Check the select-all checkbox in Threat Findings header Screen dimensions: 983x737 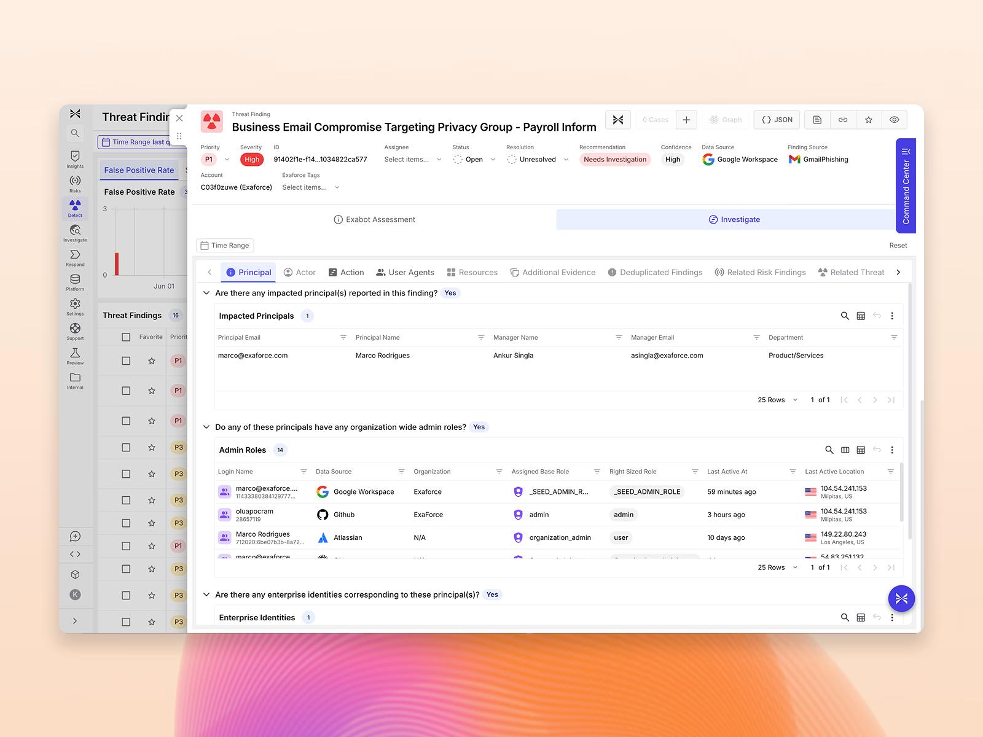pyautogui.click(x=126, y=337)
